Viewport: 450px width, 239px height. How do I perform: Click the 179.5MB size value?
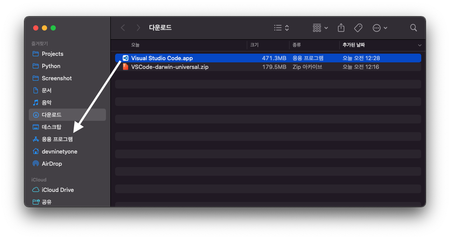click(274, 67)
